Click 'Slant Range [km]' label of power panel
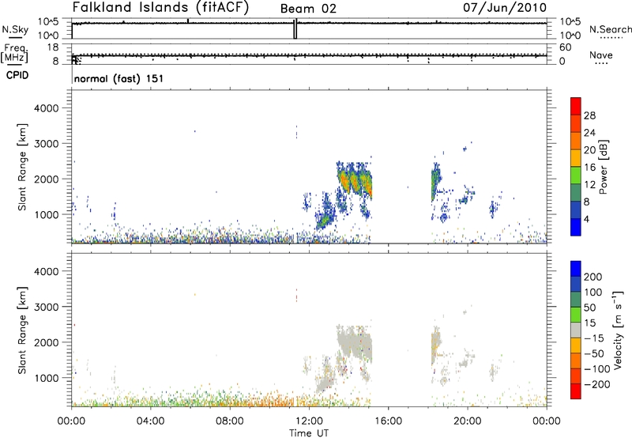Screen dimensions: 632x438 pos(22,167)
